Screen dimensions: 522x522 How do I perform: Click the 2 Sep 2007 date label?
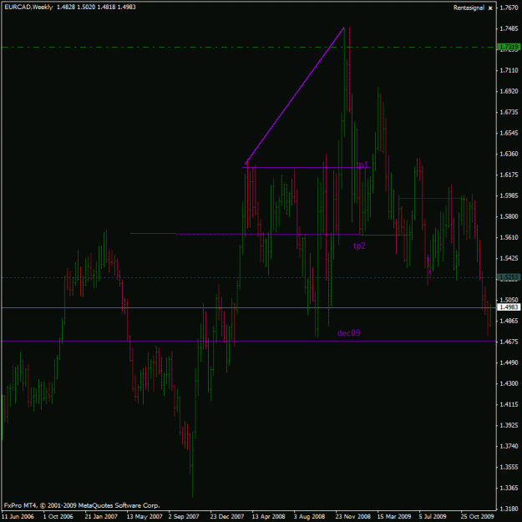[185, 516]
